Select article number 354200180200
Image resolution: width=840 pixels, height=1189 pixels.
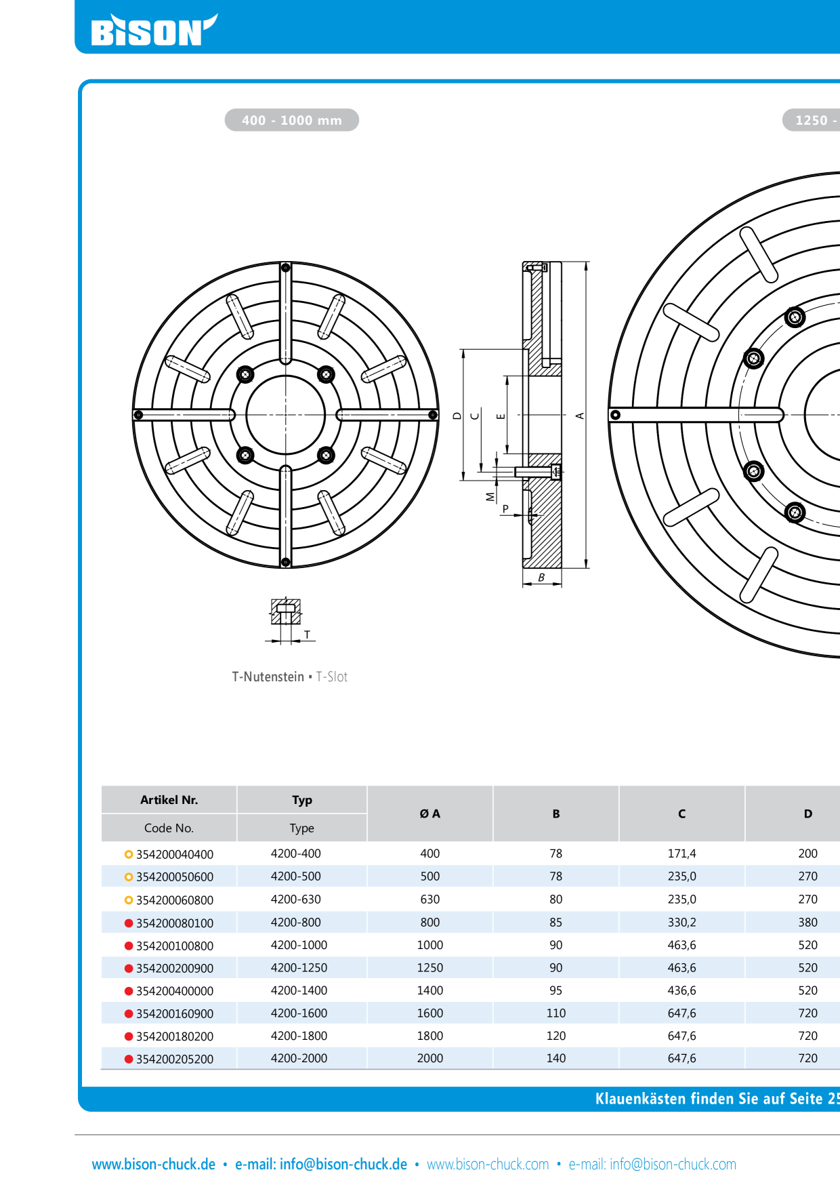point(175,1036)
